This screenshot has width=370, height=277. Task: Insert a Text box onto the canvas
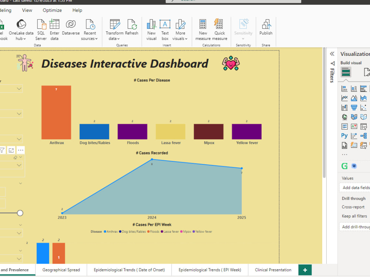click(165, 30)
